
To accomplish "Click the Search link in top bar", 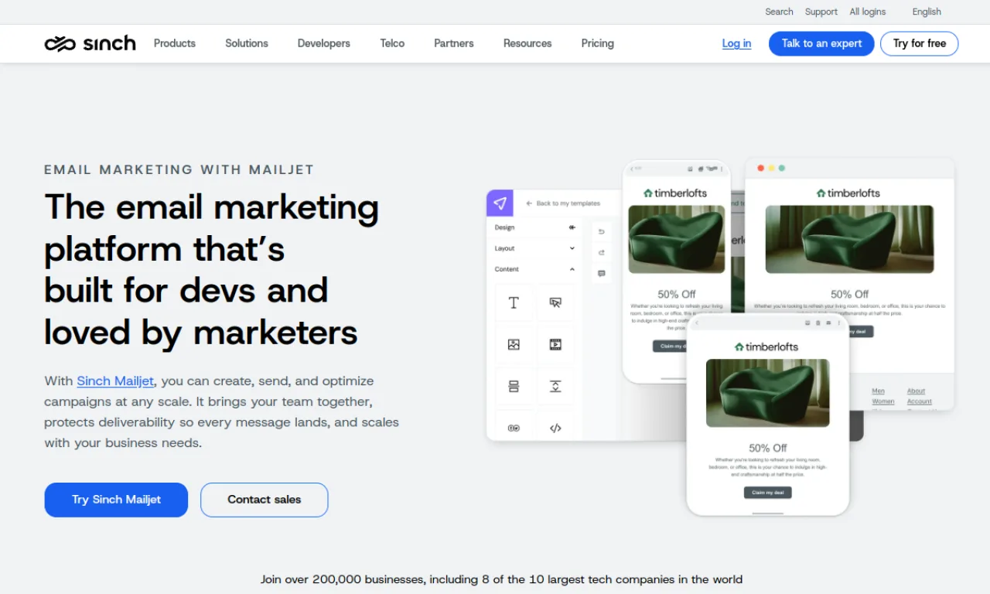I will [779, 12].
